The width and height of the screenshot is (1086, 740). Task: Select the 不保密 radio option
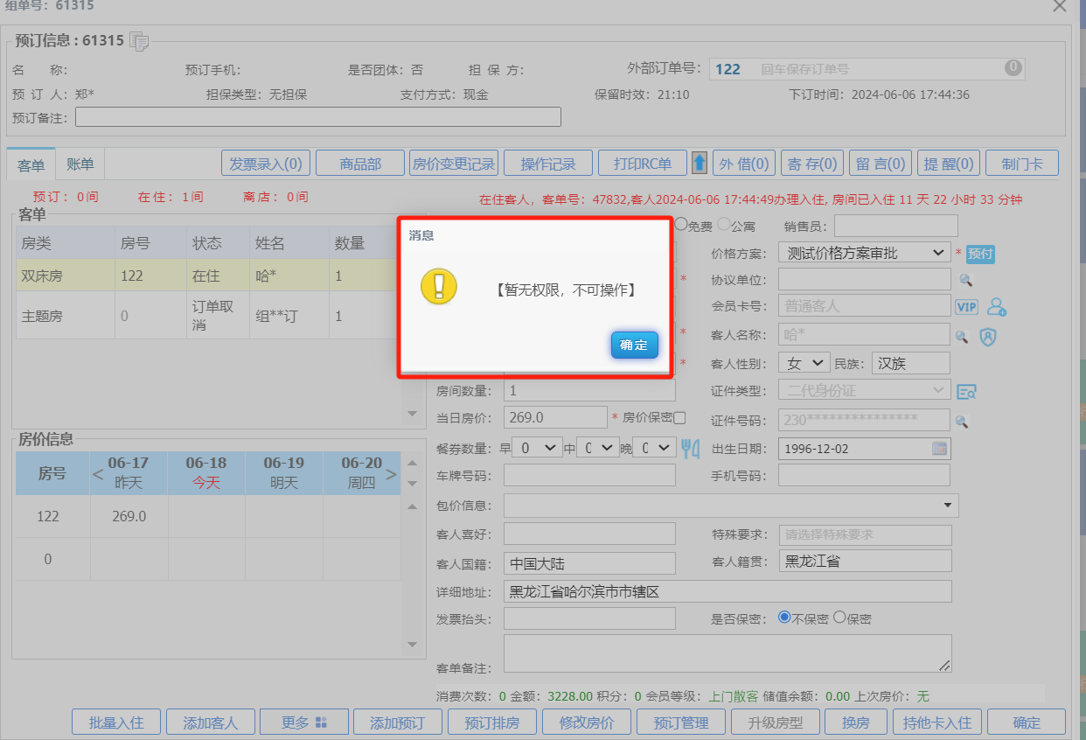click(784, 618)
